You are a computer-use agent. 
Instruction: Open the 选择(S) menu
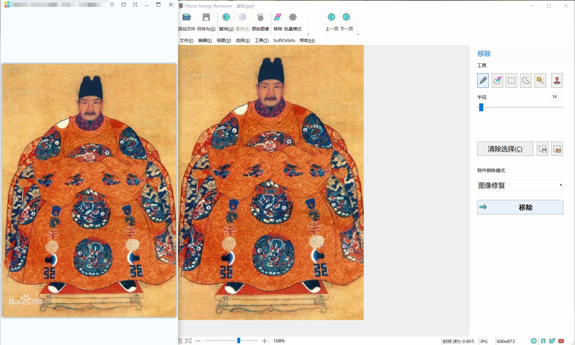point(243,41)
